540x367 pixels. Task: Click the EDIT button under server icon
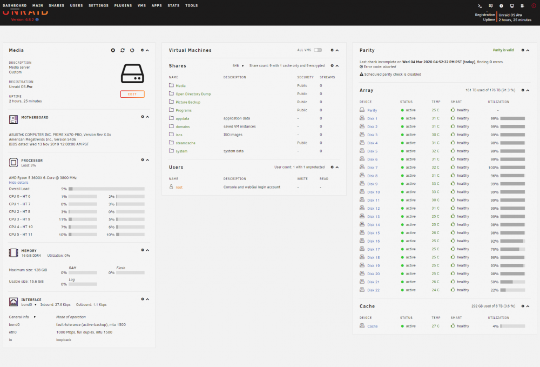tap(132, 94)
